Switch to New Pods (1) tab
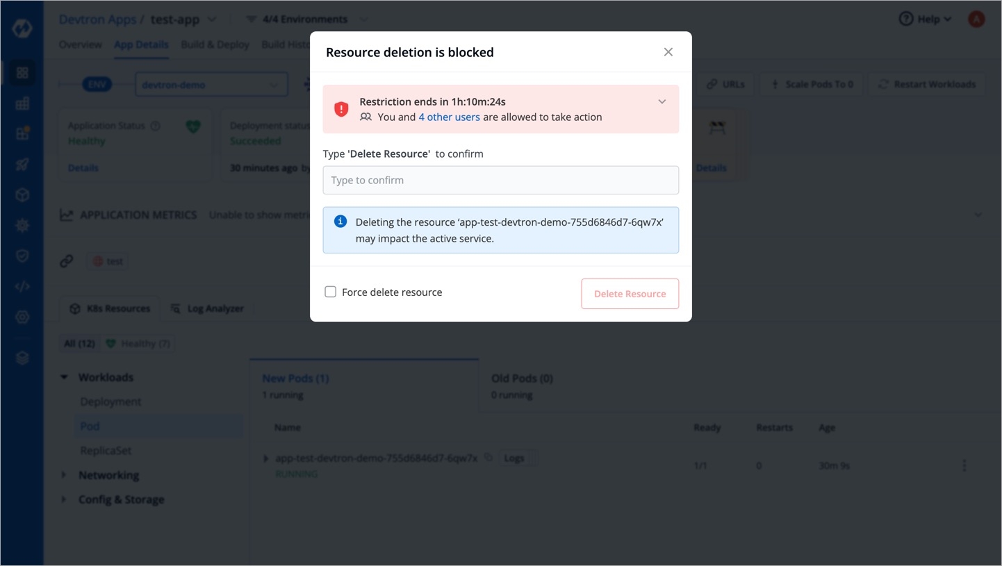 [364, 385]
